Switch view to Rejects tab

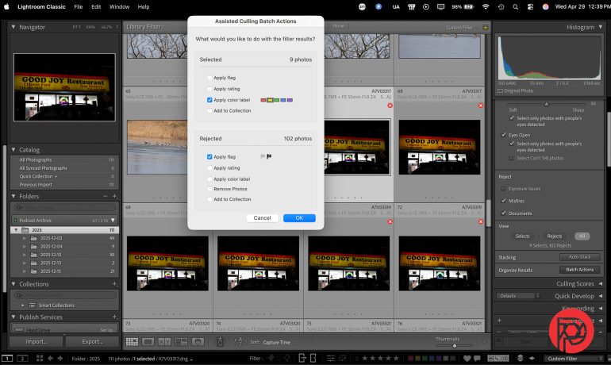coord(554,236)
